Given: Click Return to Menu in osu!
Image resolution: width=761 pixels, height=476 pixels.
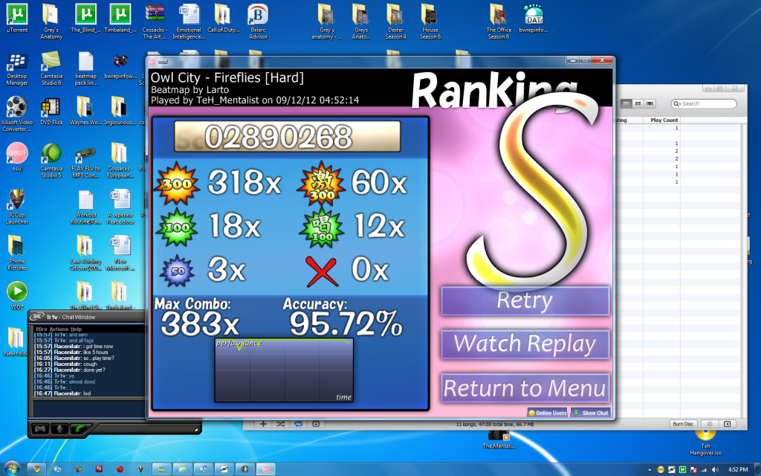Looking at the screenshot, I should point(525,388).
